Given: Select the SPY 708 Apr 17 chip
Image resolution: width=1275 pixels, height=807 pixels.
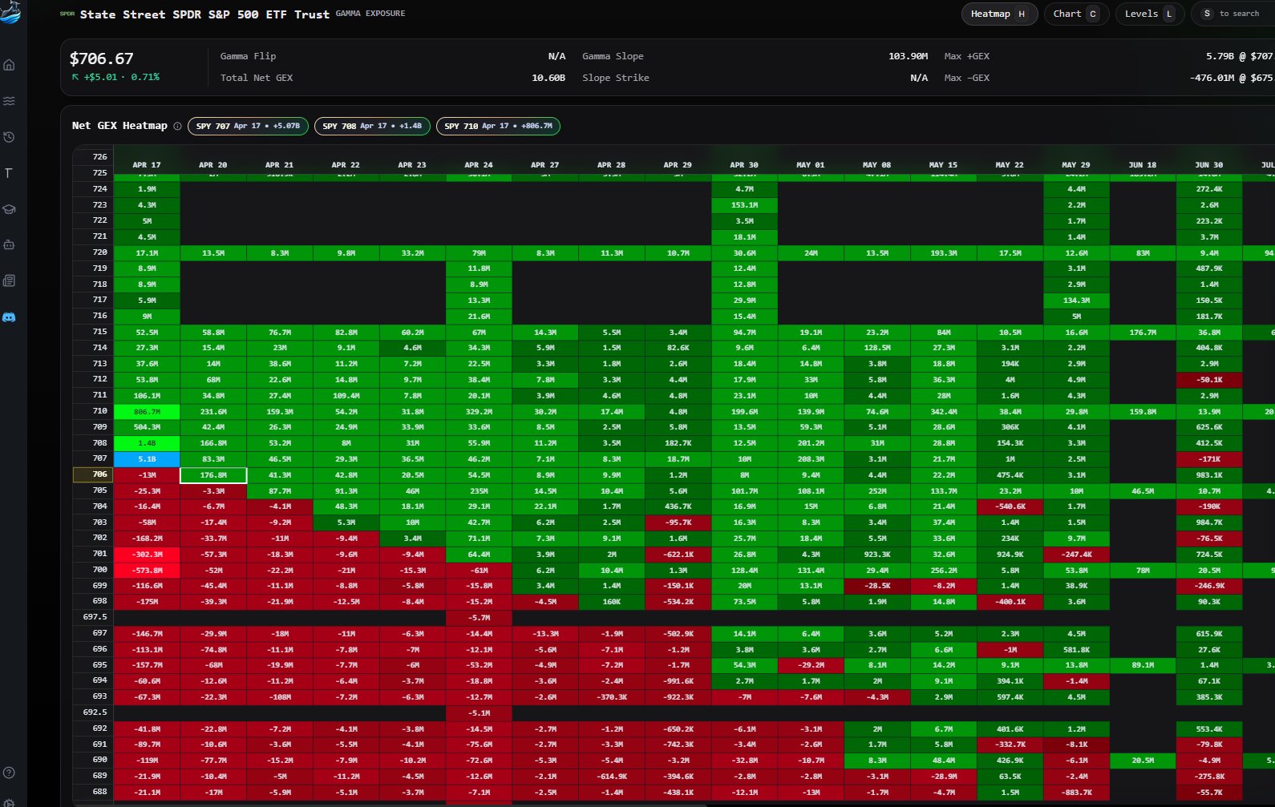Looking at the screenshot, I should pos(372,127).
